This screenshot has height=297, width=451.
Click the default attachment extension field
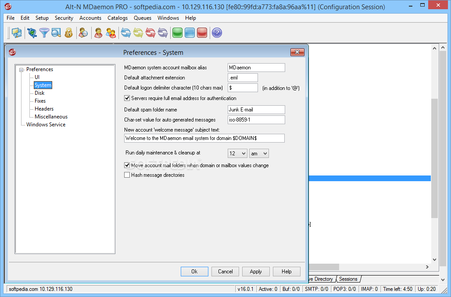(243, 78)
